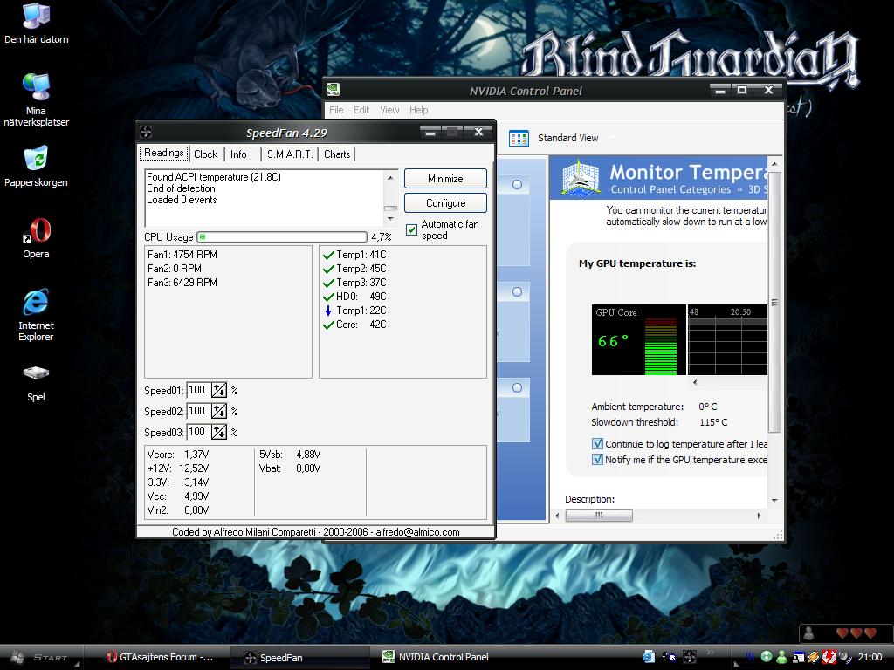Click NVIDIA panel vertical scroll-down arrow

click(x=774, y=500)
